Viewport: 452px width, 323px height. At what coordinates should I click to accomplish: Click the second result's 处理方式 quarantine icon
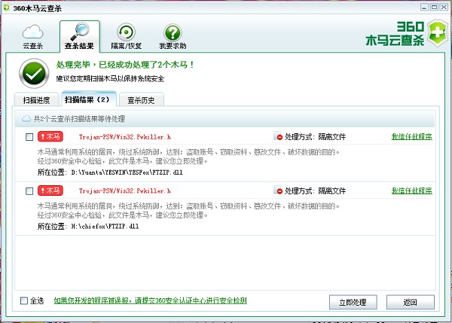(279, 191)
